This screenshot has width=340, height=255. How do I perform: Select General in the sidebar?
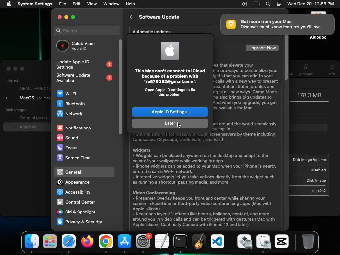coord(84,172)
